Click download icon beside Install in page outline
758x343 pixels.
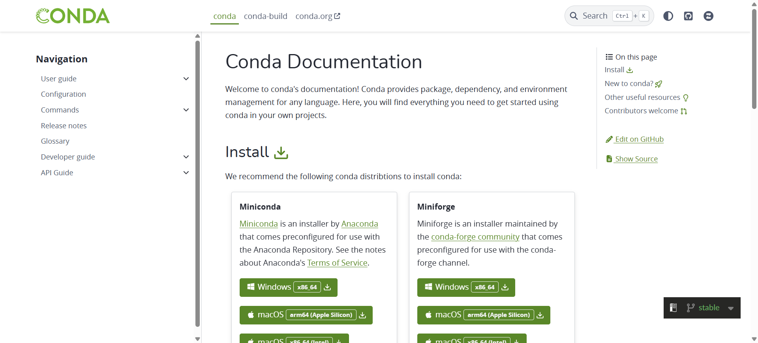click(x=630, y=70)
